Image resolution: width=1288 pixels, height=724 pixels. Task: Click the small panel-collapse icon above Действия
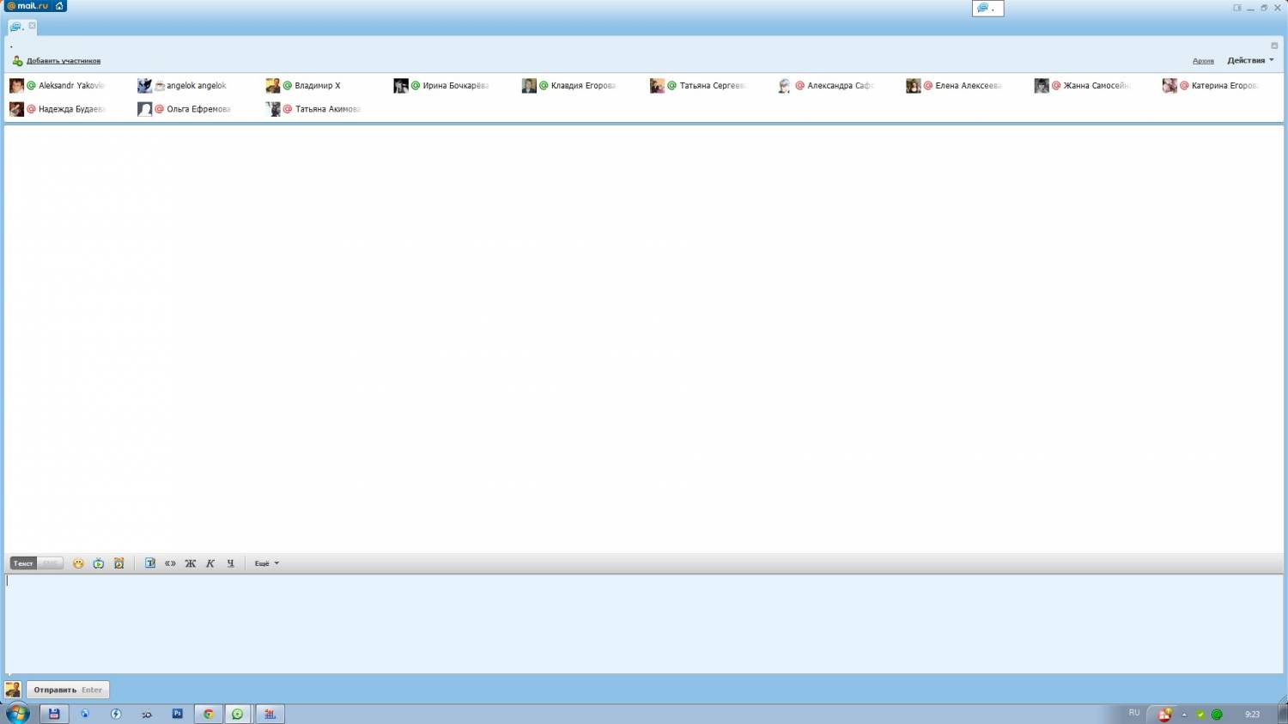coord(1274,46)
